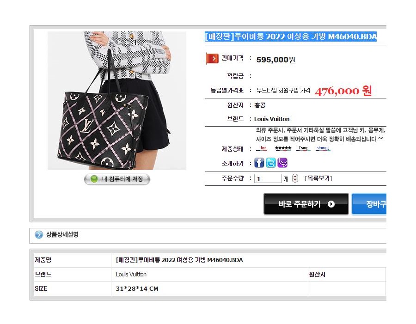Click the blue arrow icon next to 상품상세설명
This screenshot has width=416, height=324.
pos(39,235)
